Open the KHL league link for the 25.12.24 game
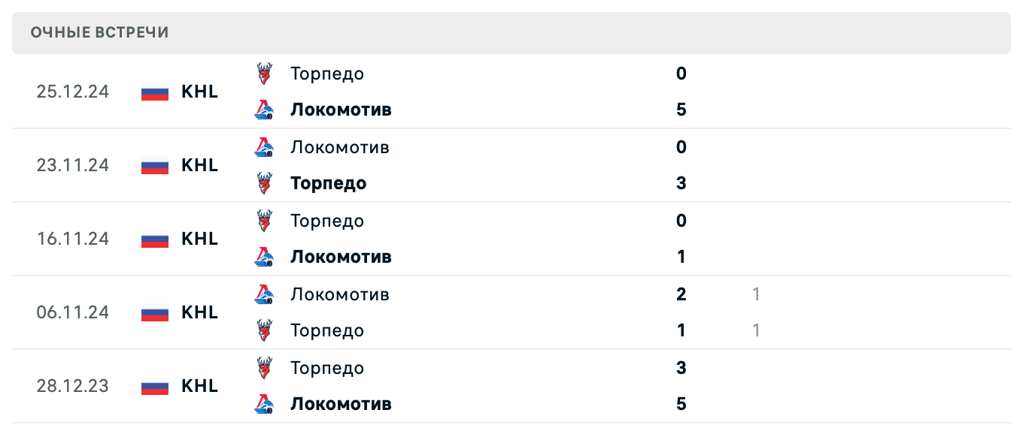The height and width of the screenshot is (434, 1023). pos(199,92)
